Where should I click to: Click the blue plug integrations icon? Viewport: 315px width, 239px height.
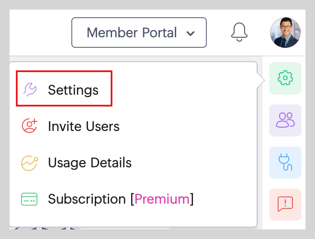[x=285, y=162]
